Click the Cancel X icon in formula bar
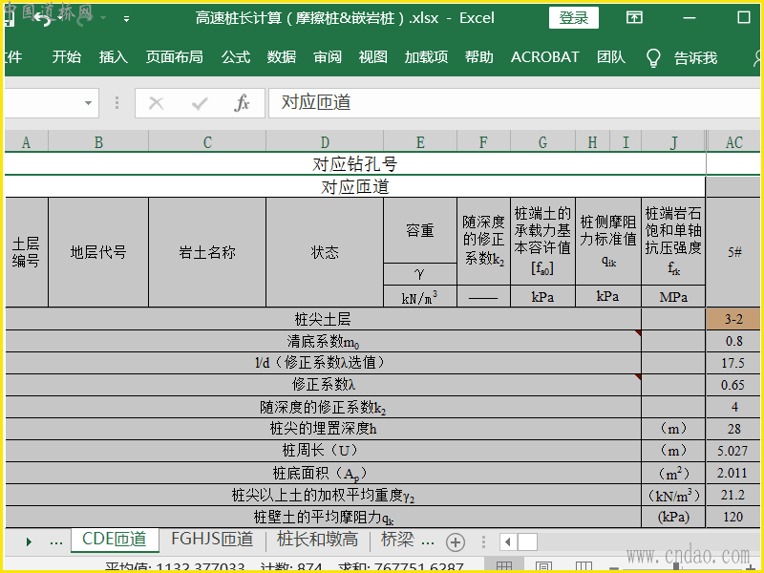The width and height of the screenshot is (764, 573). [x=156, y=103]
